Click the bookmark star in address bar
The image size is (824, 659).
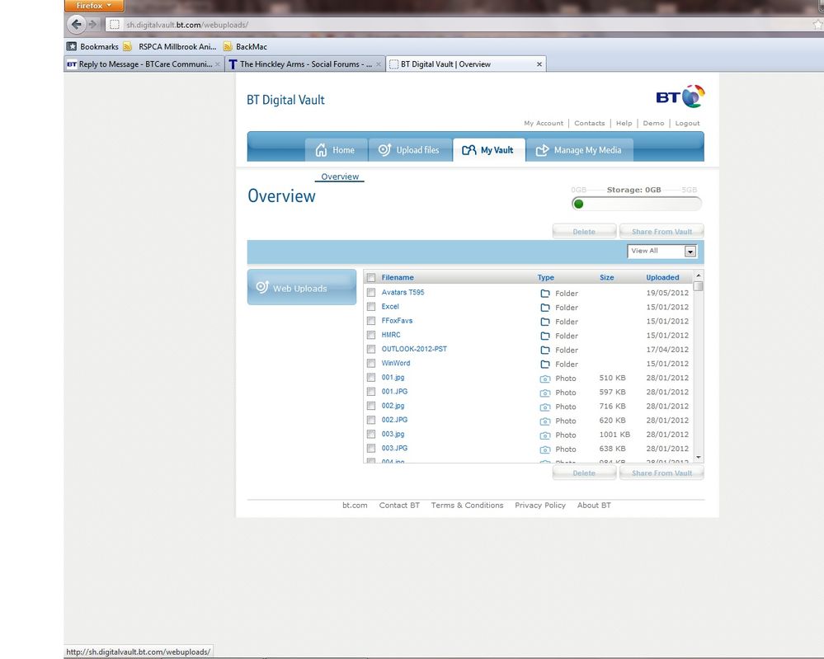click(817, 24)
